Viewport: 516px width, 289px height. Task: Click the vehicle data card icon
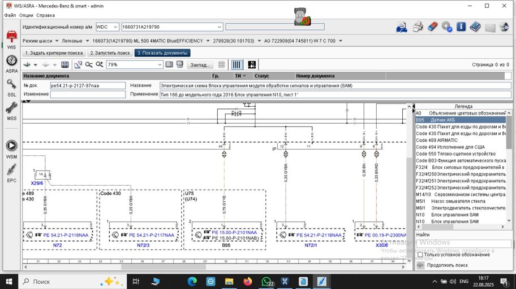[x=402, y=27]
